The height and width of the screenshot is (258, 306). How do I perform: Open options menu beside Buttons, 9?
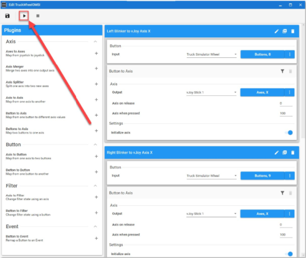(290, 176)
